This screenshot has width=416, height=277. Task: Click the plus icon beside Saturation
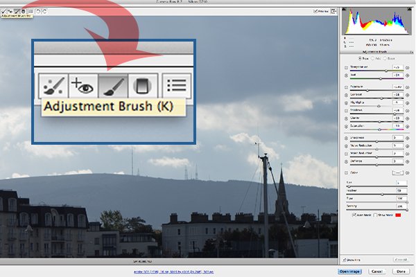[x=408, y=127]
